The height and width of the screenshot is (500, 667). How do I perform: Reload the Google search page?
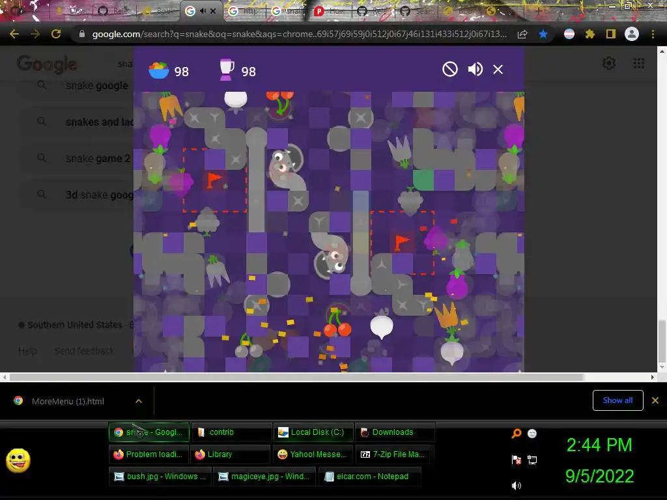coord(56,34)
